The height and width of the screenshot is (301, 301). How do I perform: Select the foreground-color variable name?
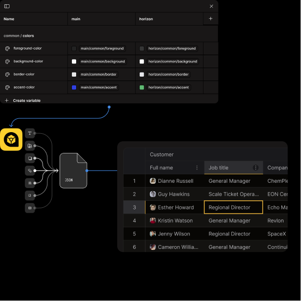coord(28,48)
